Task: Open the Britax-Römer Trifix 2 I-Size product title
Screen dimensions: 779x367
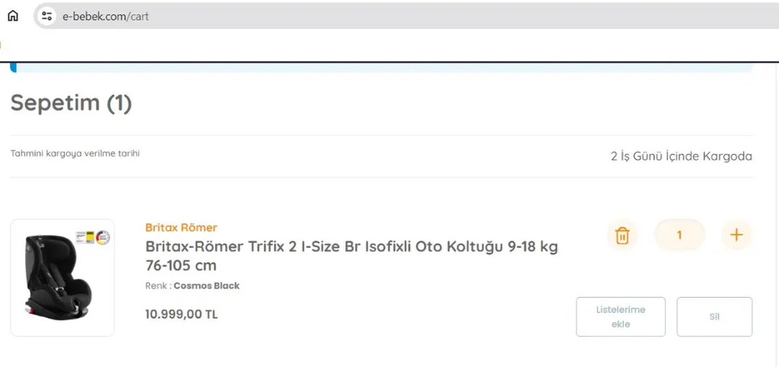Action: pyautogui.click(x=351, y=256)
